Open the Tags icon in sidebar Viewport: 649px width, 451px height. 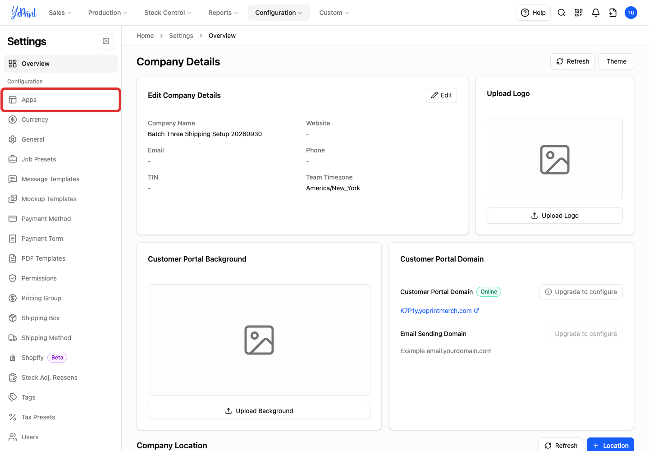click(13, 397)
